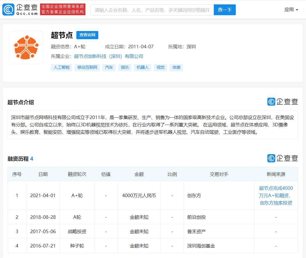Click the 超节点 company title
Image resolution: width=306 pixels, height=258 pixels.
point(62,35)
